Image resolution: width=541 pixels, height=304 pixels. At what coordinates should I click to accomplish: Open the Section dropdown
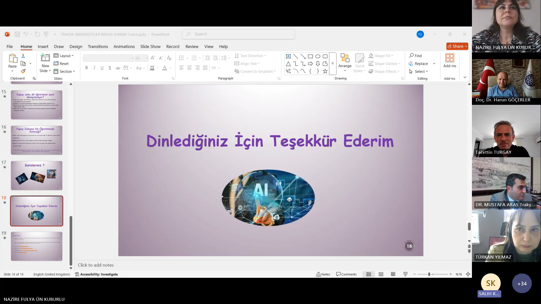(64, 72)
